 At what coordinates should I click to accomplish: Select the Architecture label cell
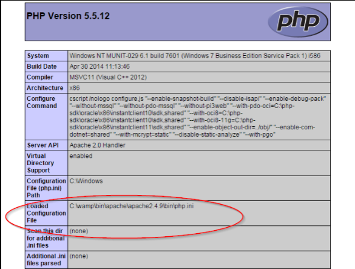[x=46, y=88]
